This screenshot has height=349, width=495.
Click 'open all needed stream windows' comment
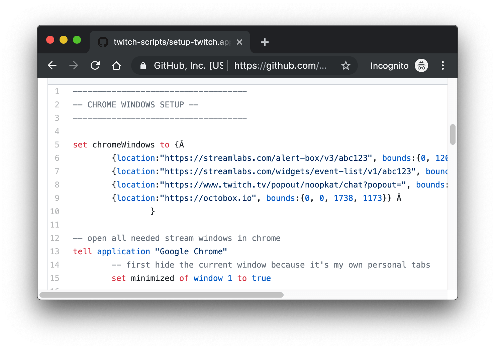(x=177, y=238)
